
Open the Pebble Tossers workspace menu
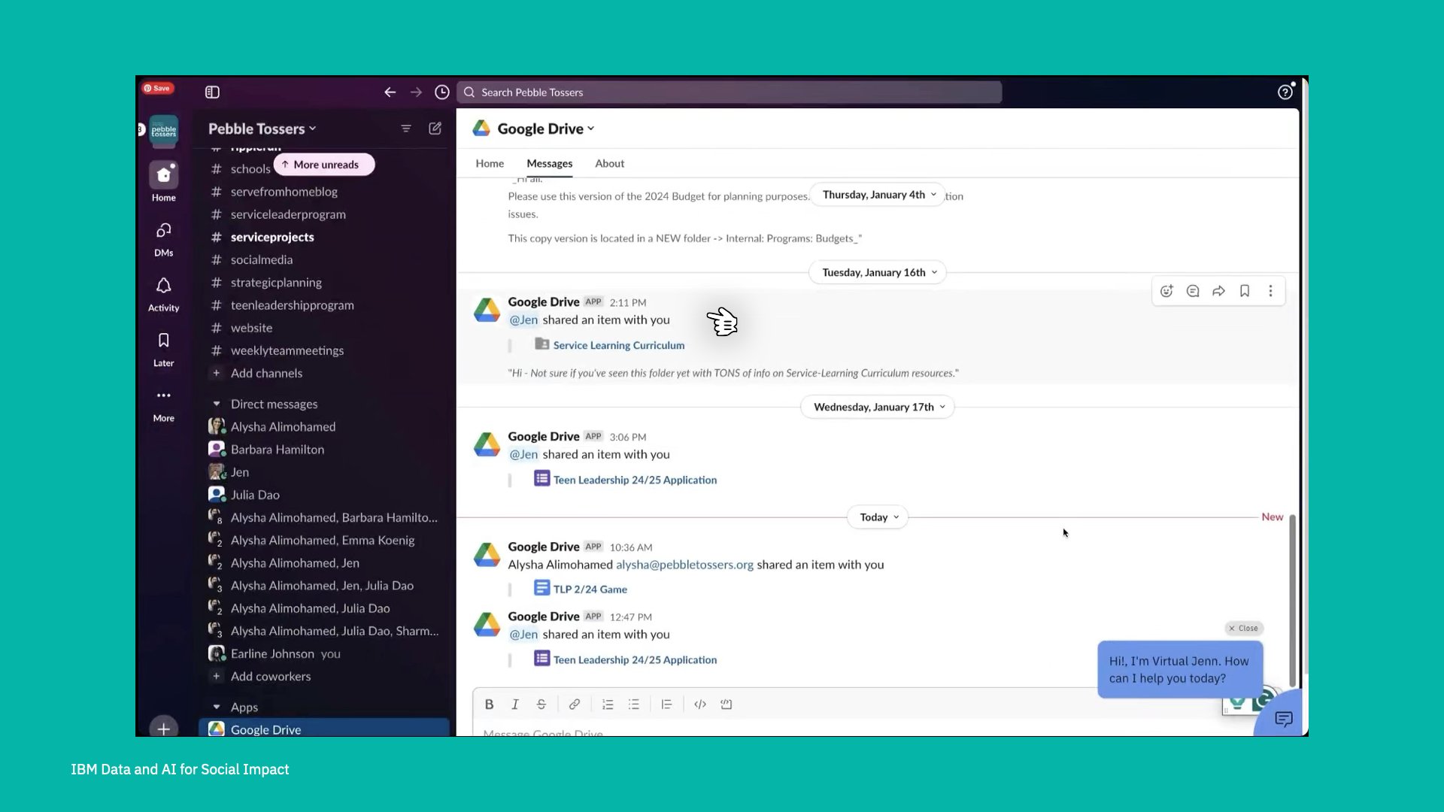[x=262, y=129]
